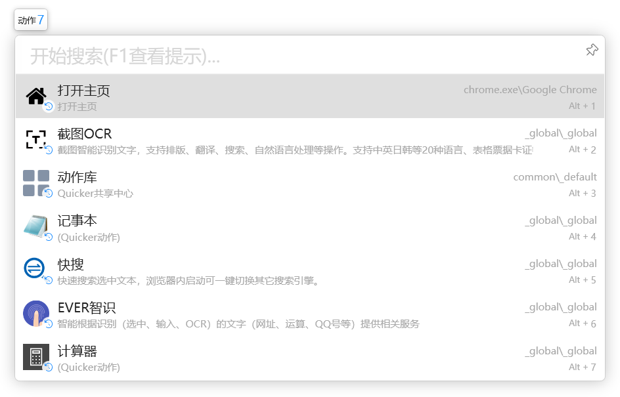Click the Alt + 2 shortcut hint

click(x=582, y=150)
